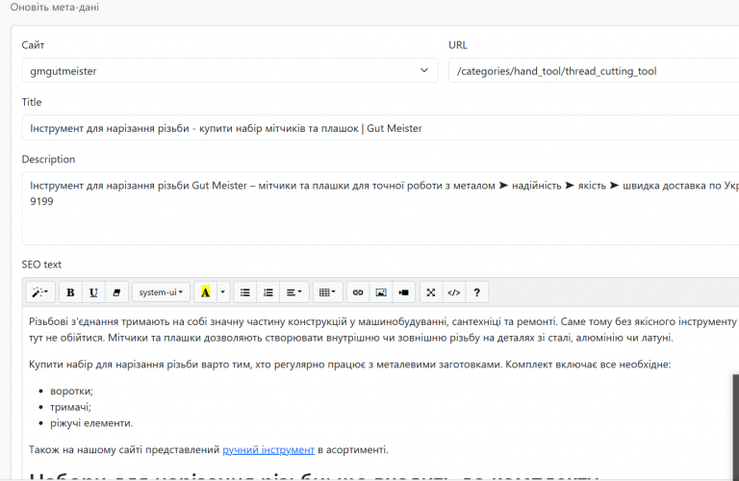Click the URL input field
739x481 pixels.
[594, 70]
